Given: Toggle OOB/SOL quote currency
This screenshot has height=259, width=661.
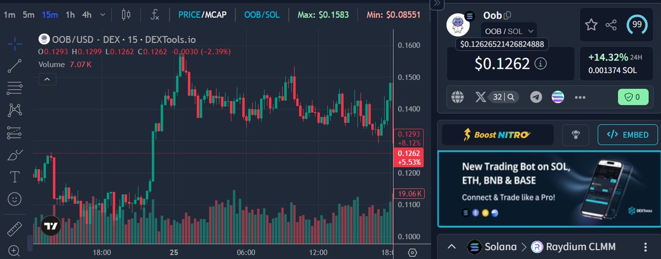Looking at the screenshot, I should (262, 15).
